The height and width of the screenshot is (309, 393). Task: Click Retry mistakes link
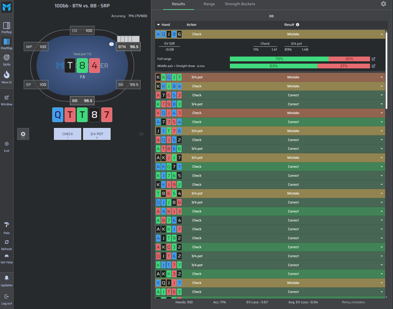[353, 302]
